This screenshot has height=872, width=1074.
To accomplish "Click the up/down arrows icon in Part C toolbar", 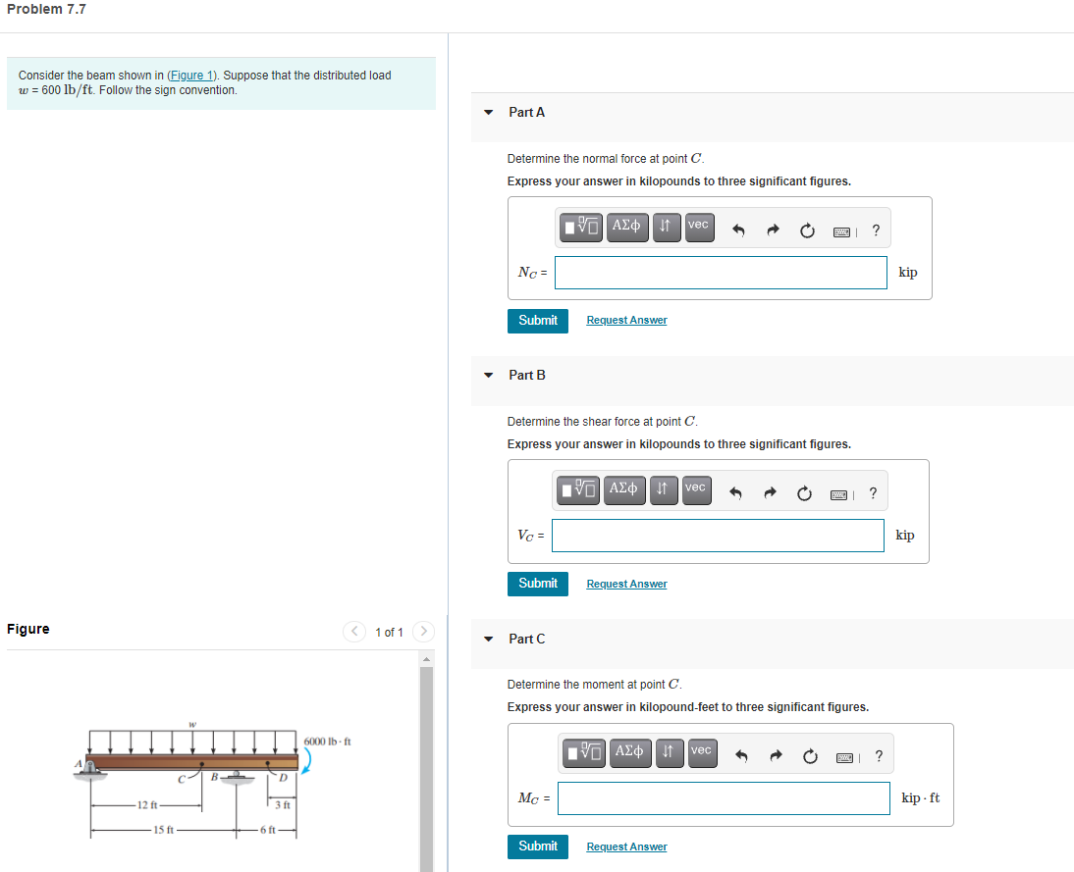I will coord(669,753).
